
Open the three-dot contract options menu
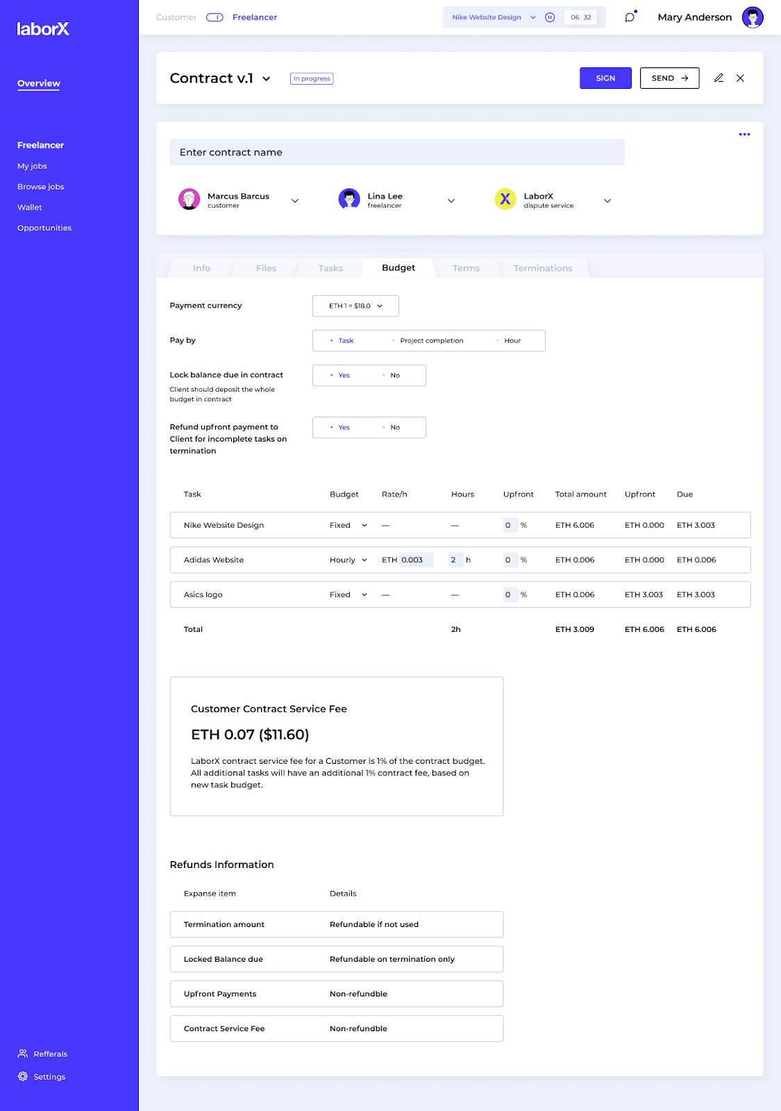744,134
